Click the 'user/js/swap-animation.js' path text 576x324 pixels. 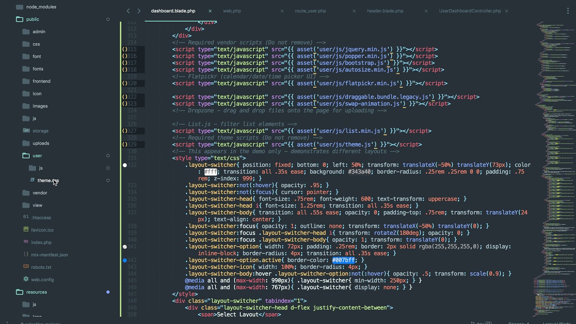pyautogui.click(x=359, y=103)
